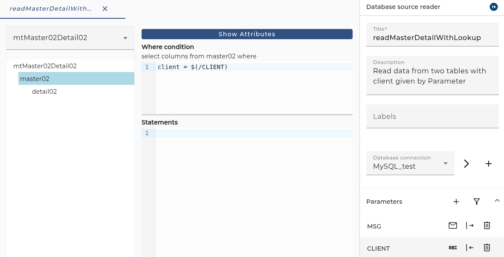Image resolution: width=504 pixels, height=257 pixels.
Task: Click the MSG envelope type icon
Action: [x=452, y=225]
